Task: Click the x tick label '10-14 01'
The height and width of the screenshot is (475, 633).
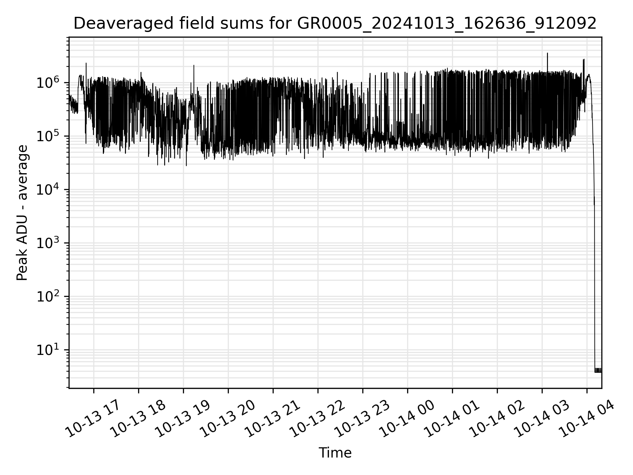Action: (x=452, y=419)
